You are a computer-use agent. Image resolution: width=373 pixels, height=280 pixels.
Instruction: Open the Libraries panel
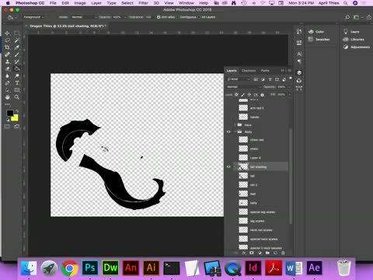coord(354,40)
